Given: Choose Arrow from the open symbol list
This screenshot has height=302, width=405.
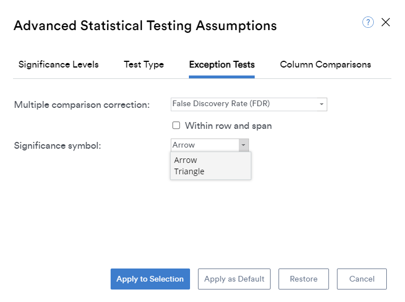Looking at the screenshot, I should [186, 160].
